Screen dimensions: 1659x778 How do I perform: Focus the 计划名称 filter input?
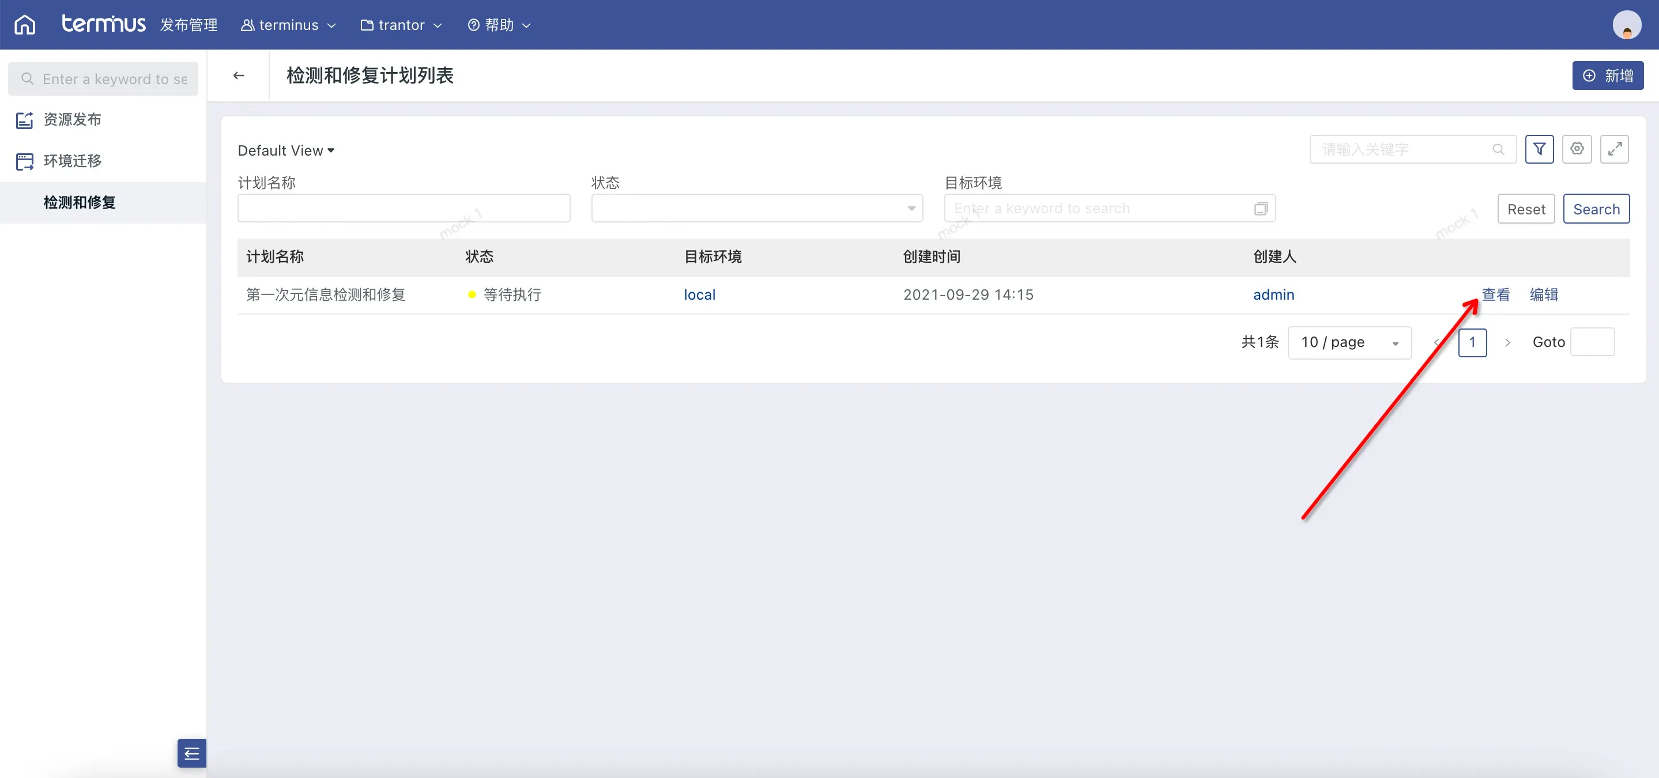pyautogui.click(x=404, y=209)
